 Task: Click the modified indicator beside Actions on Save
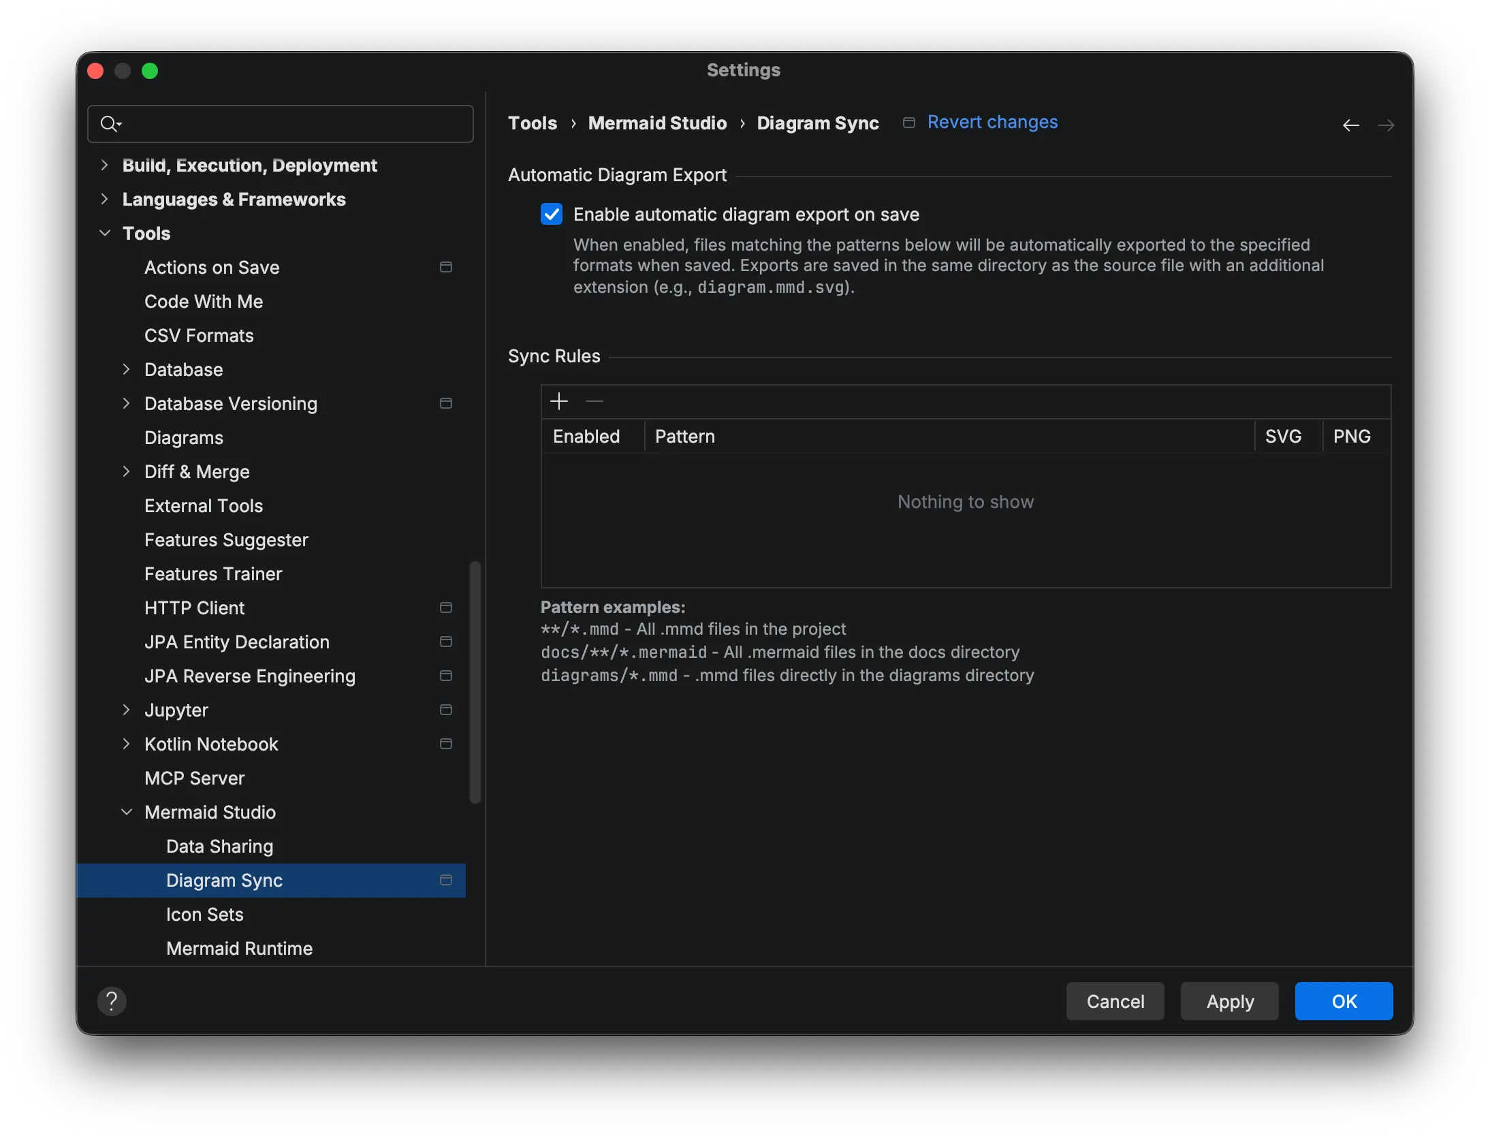(445, 267)
